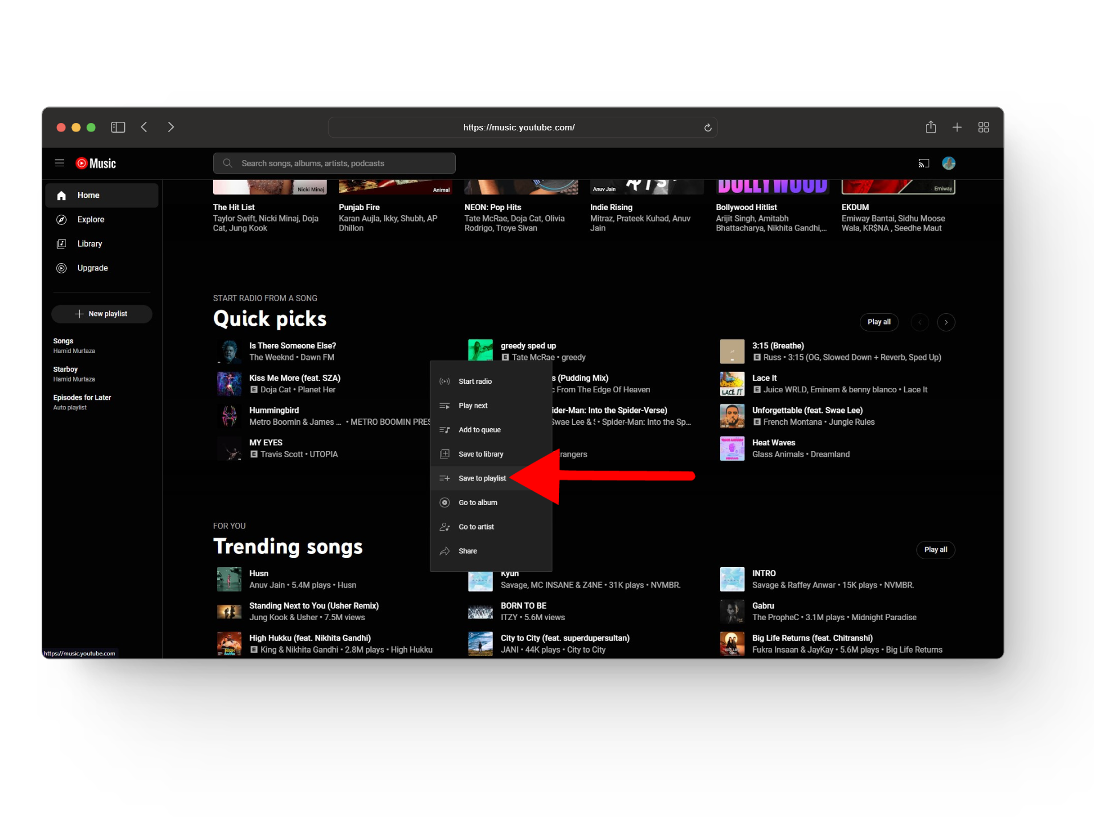Screen dimensions: 1094x820
Task: Select Save to playlist menu entry
Action: click(x=481, y=478)
